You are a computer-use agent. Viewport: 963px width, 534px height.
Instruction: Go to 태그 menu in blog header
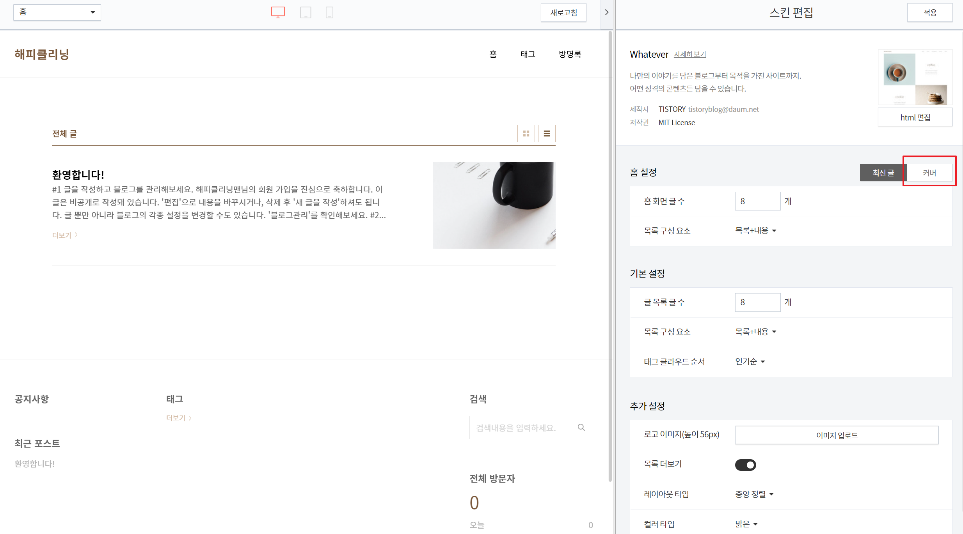click(528, 54)
